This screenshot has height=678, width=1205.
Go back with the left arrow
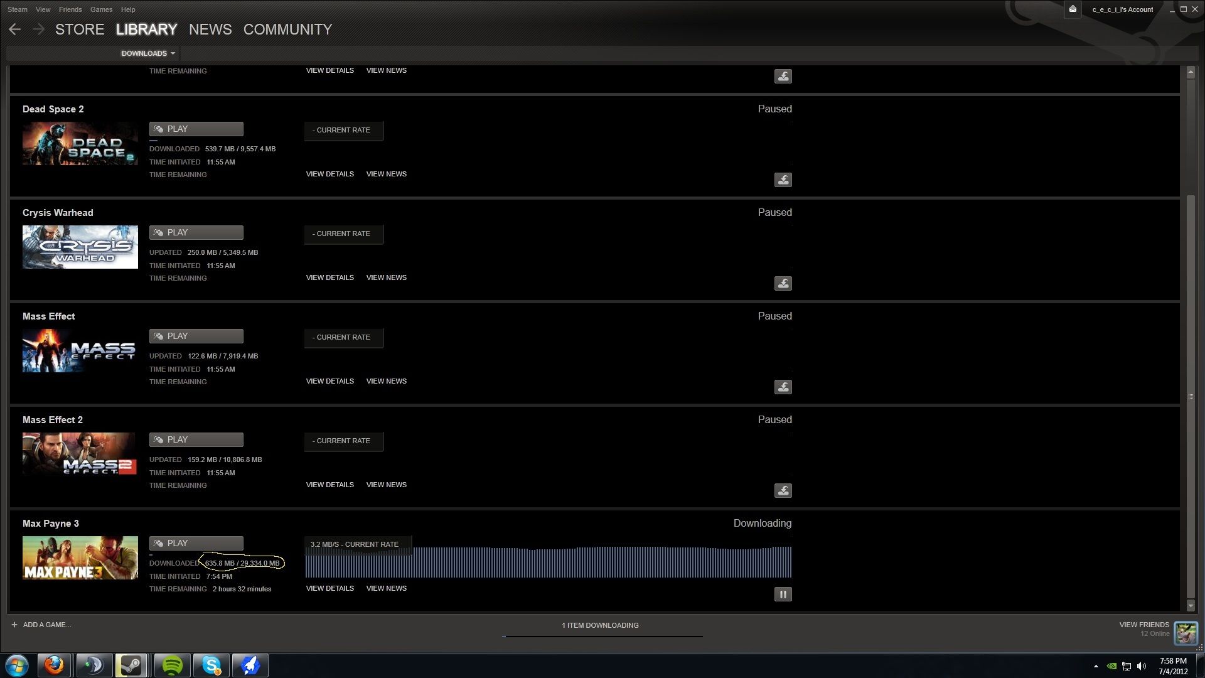coord(15,30)
